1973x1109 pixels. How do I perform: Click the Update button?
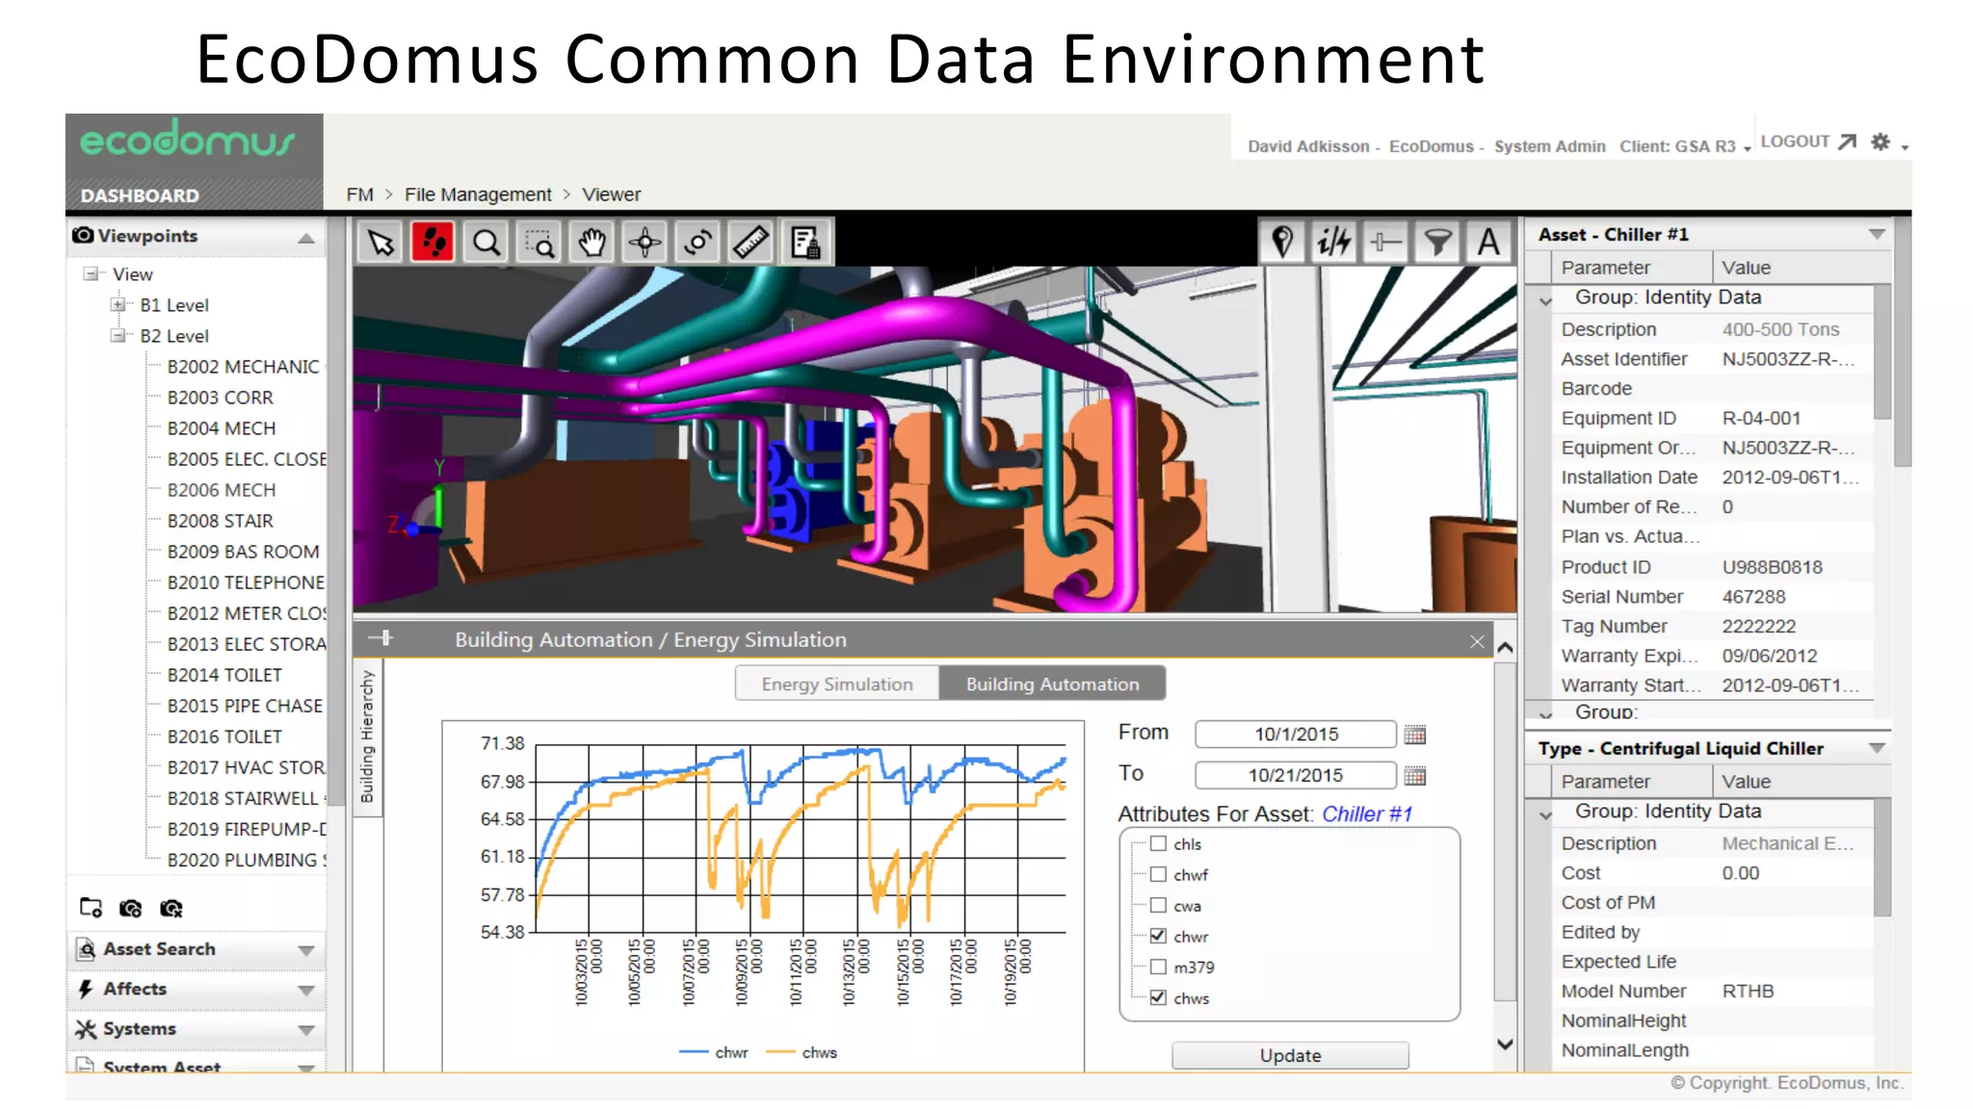coord(1290,1055)
